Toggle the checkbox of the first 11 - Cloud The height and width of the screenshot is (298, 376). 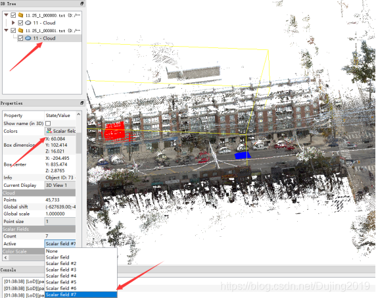(20, 23)
